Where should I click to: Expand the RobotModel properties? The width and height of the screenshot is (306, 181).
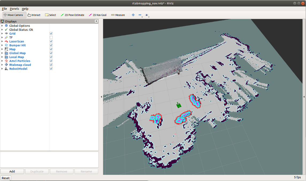[2, 69]
